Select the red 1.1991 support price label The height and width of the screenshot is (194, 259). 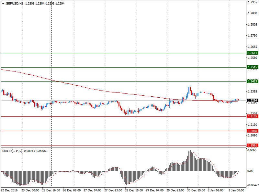click(x=253, y=145)
